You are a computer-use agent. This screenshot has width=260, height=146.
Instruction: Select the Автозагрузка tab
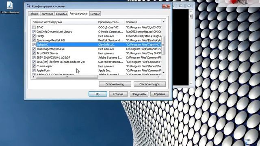(x=78, y=13)
